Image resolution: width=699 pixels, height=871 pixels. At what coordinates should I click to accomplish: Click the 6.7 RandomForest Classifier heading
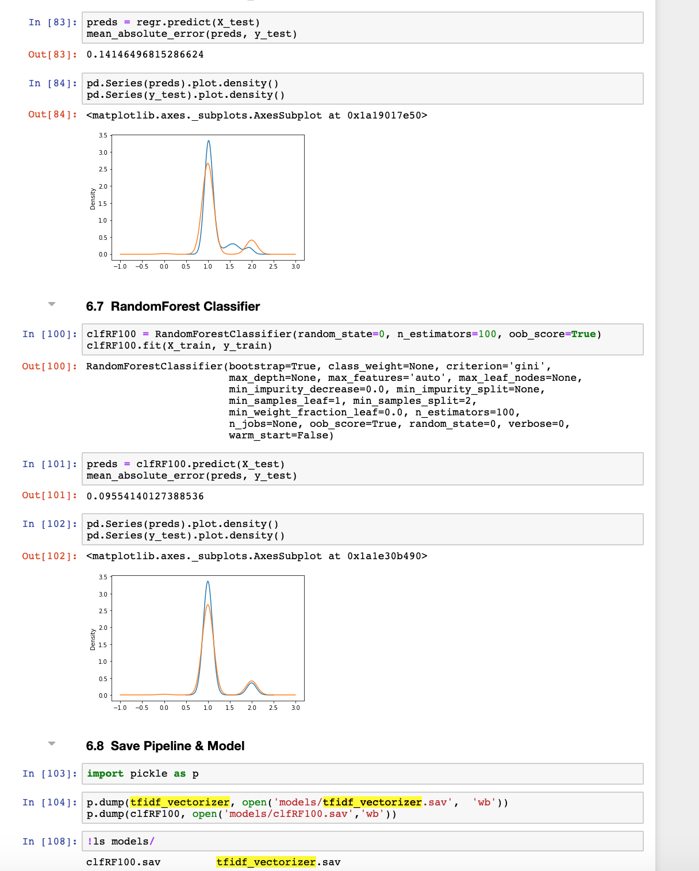tap(173, 307)
